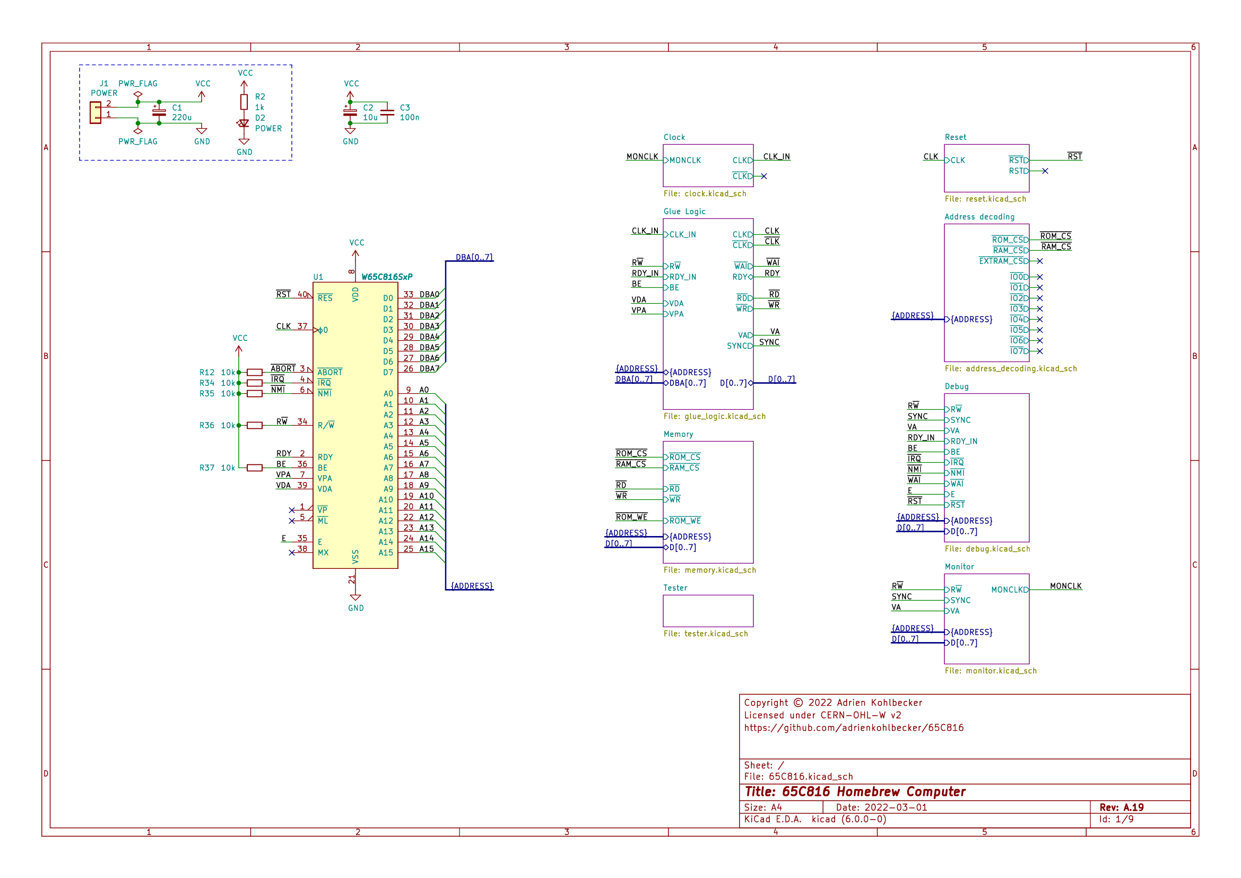Screen dimensions: 1241x878
Task: Open the Glue Logic hierarchical sheet
Action: 708,313
